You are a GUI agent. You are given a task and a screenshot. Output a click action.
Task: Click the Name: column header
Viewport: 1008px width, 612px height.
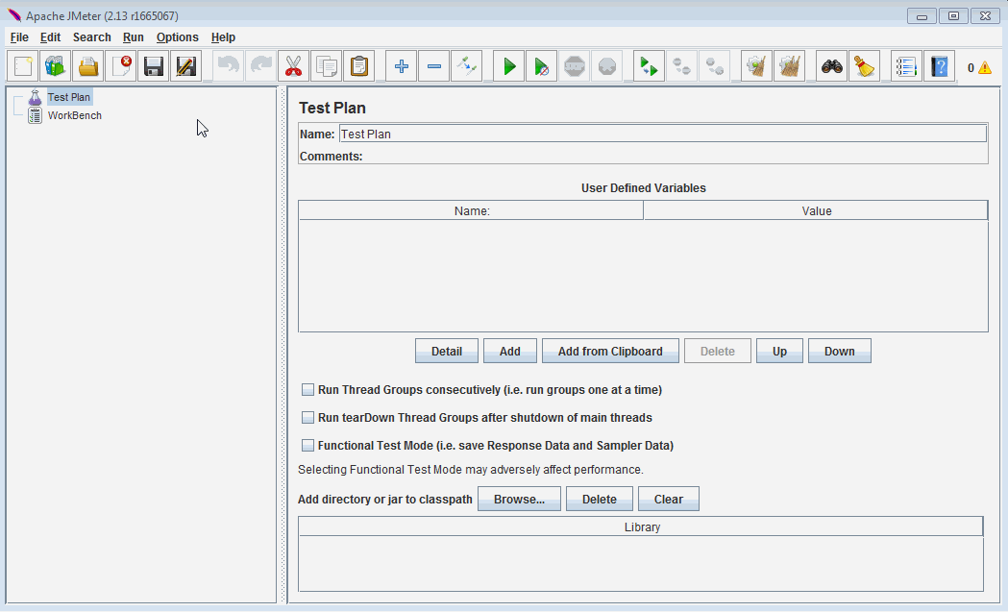pos(471,210)
